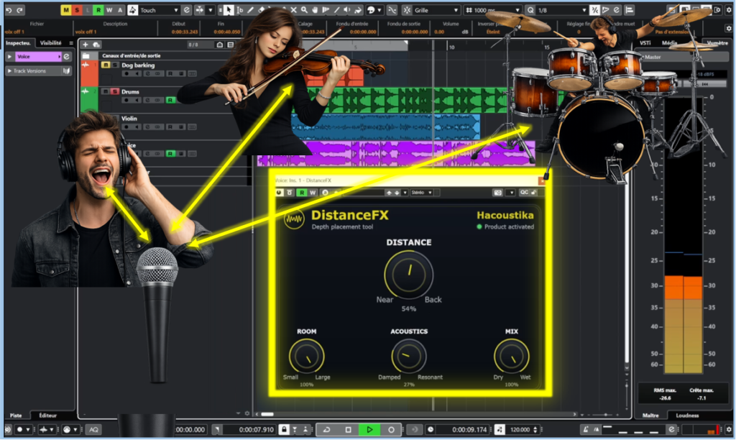736x440 pixels.
Task: Click the track preset icon beside plus
Action: tap(97, 45)
